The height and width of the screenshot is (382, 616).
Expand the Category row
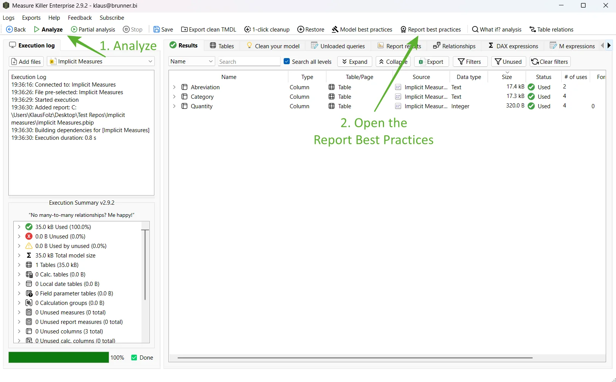pos(174,96)
